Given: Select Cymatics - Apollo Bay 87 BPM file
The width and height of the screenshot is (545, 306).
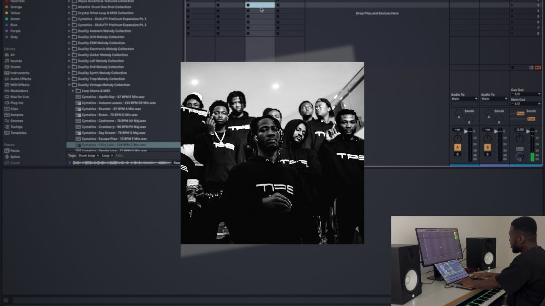Looking at the screenshot, I should [x=109, y=96].
